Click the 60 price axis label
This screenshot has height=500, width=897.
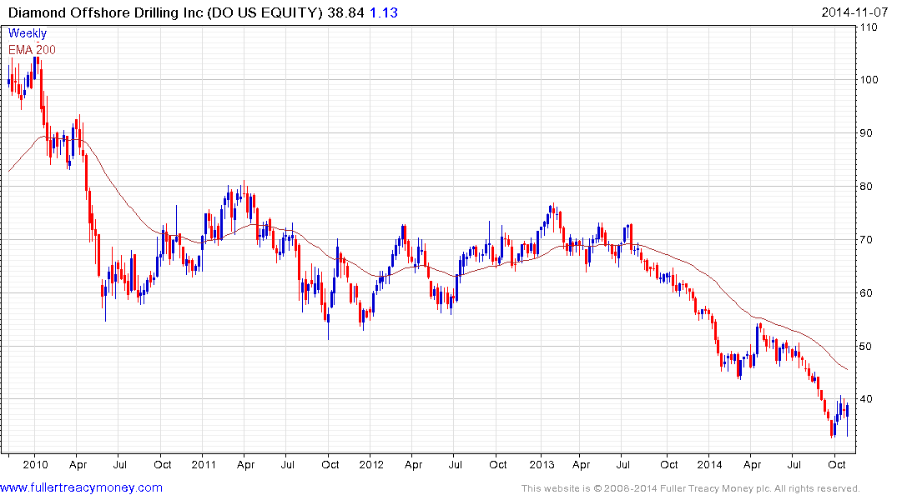[x=866, y=293]
